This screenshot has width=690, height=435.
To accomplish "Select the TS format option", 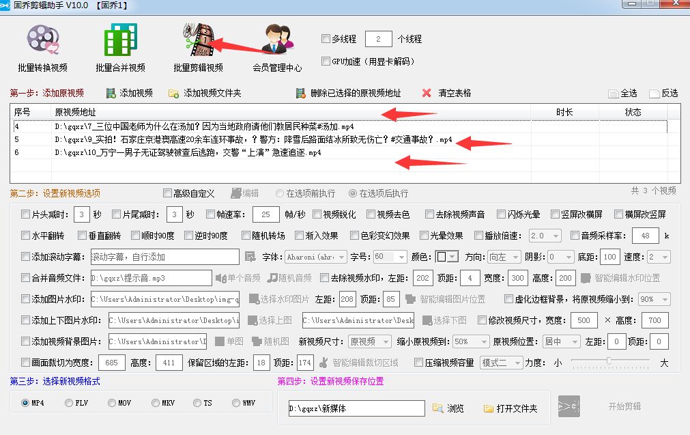I will point(197,403).
